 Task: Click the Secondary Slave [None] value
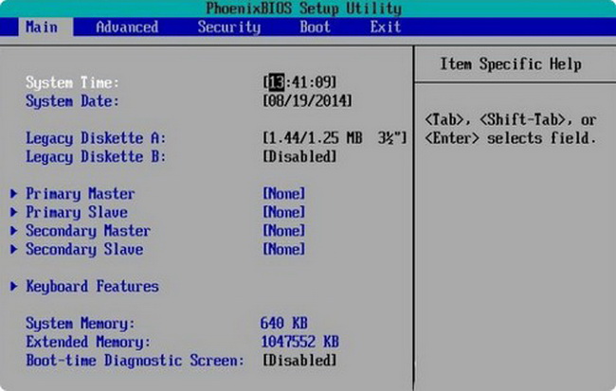coord(284,249)
